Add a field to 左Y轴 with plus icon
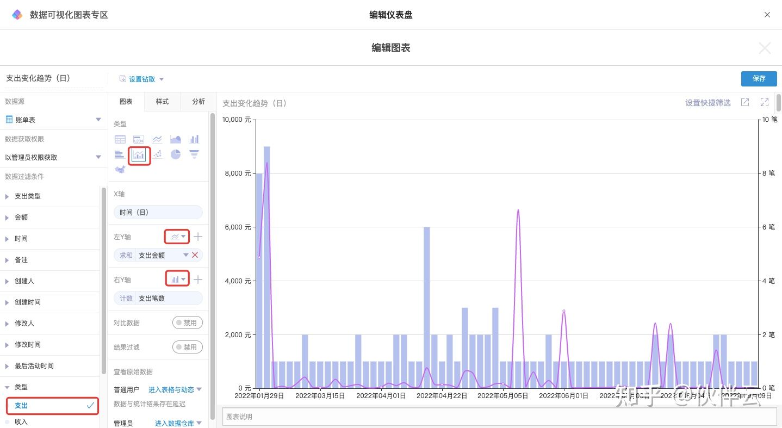Viewport: 782px width, 428px height. point(198,237)
